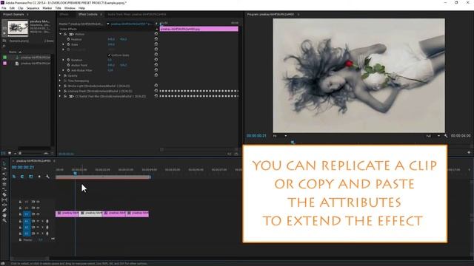Image resolution: width=474 pixels, height=266 pixels.
Task: Select the Razor tool
Action: coord(4,194)
